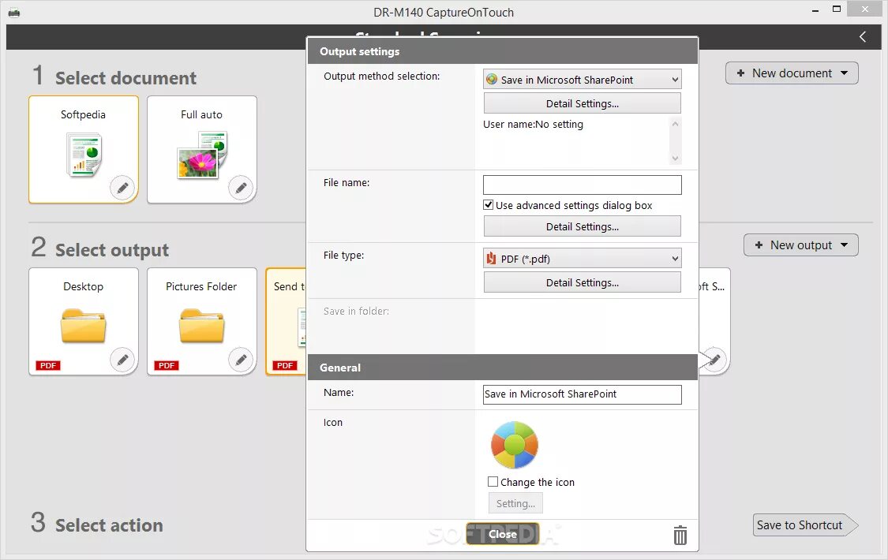Click the General section header
The height and width of the screenshot is (560, 888).
click(502, 367)
